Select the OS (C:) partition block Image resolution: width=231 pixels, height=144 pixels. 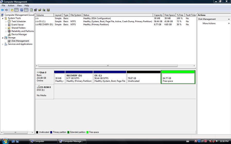(x=110, y=77)
